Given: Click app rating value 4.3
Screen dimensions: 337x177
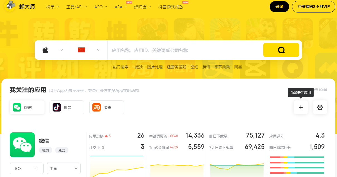Looking at the screenshot, I should [x=320, y=136].
